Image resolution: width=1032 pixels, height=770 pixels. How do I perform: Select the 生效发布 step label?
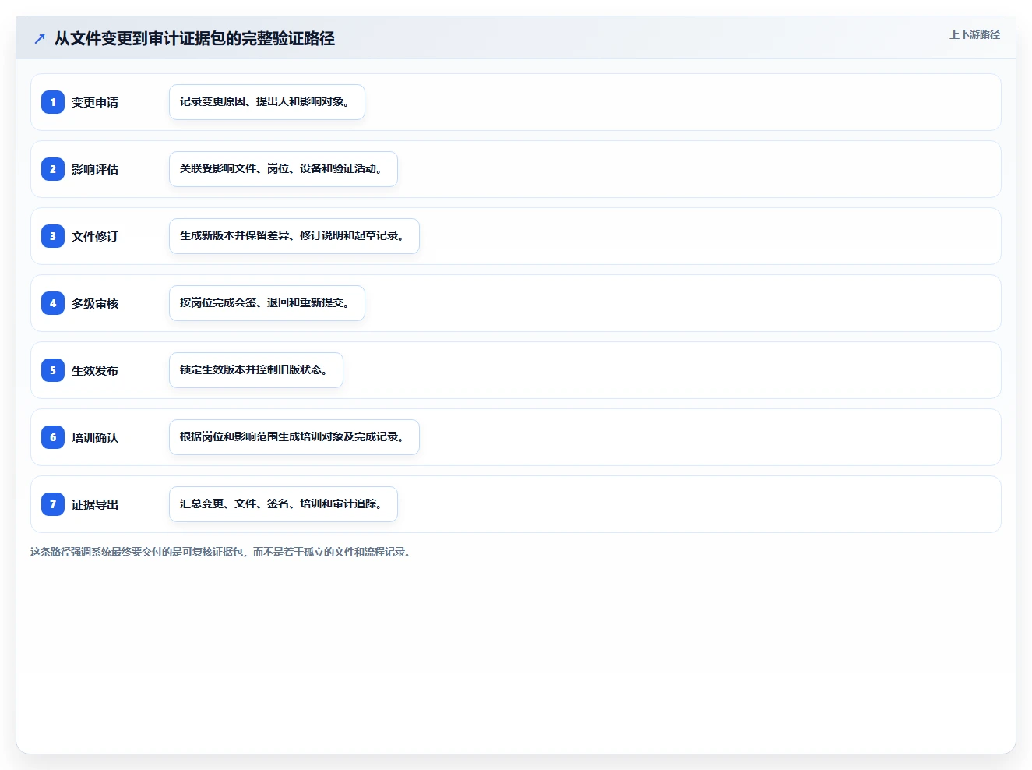pos(95,370)
